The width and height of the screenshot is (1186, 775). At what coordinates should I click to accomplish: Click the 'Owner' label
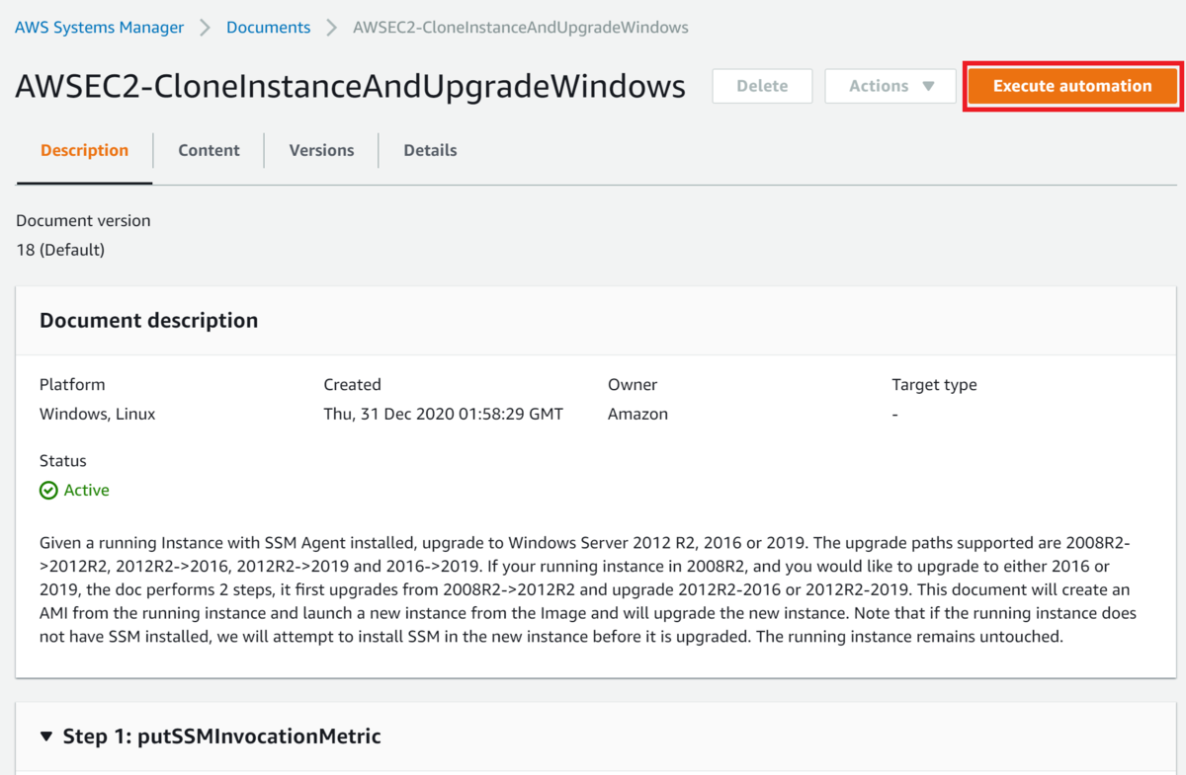coord(633,384)
